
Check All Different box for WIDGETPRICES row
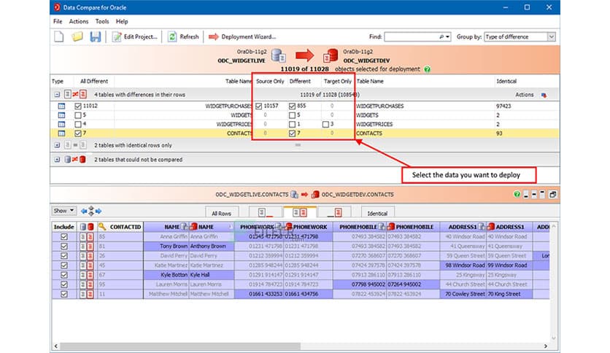click(78, 124)
